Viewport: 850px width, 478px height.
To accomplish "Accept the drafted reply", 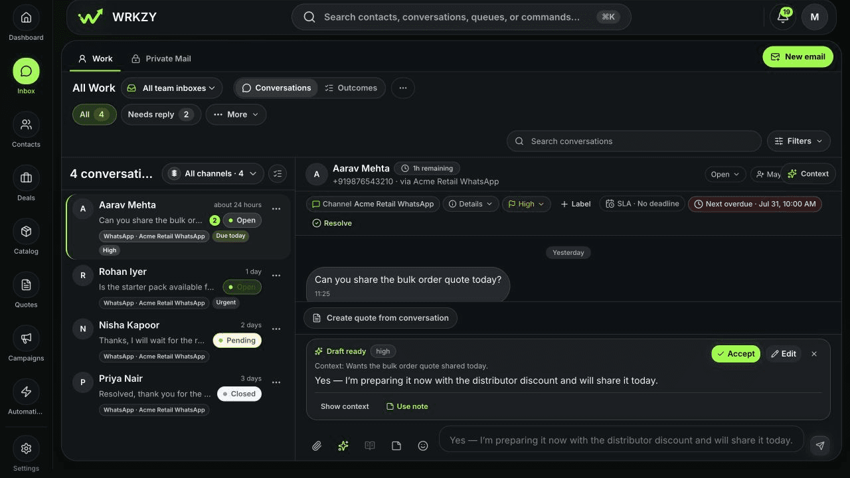I will pos(736,354).
